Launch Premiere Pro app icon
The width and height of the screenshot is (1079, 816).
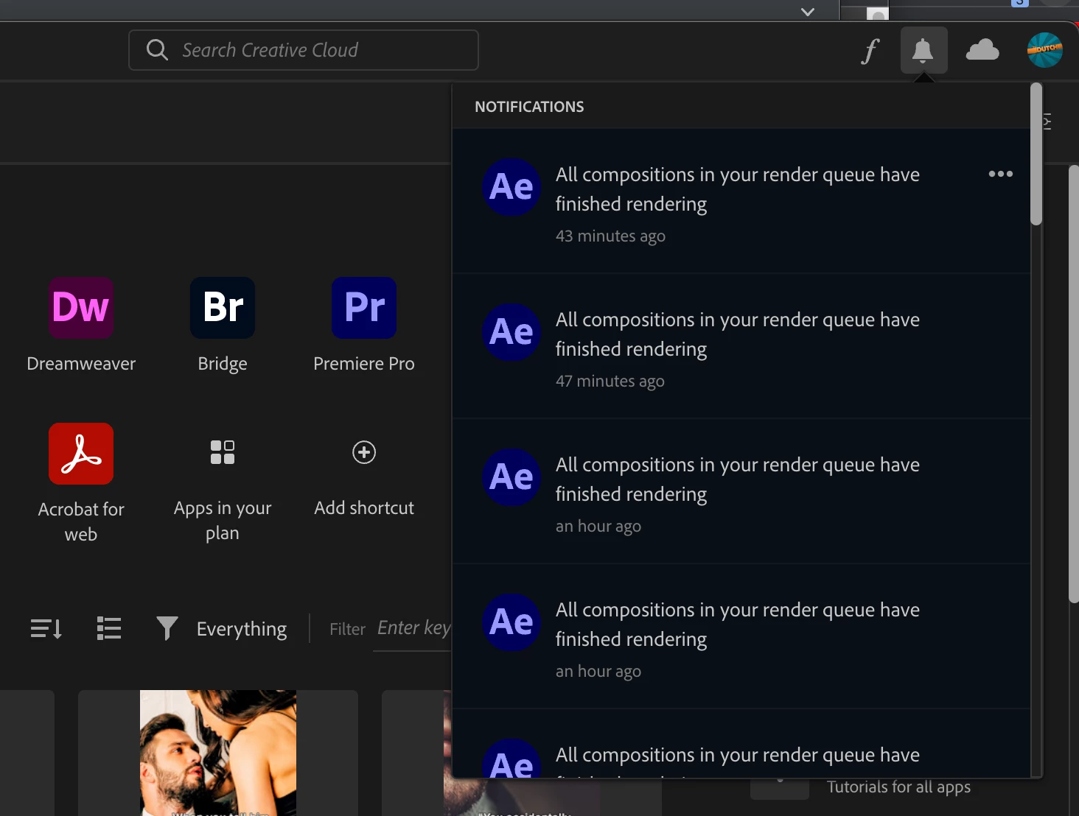tap(364, 308)
